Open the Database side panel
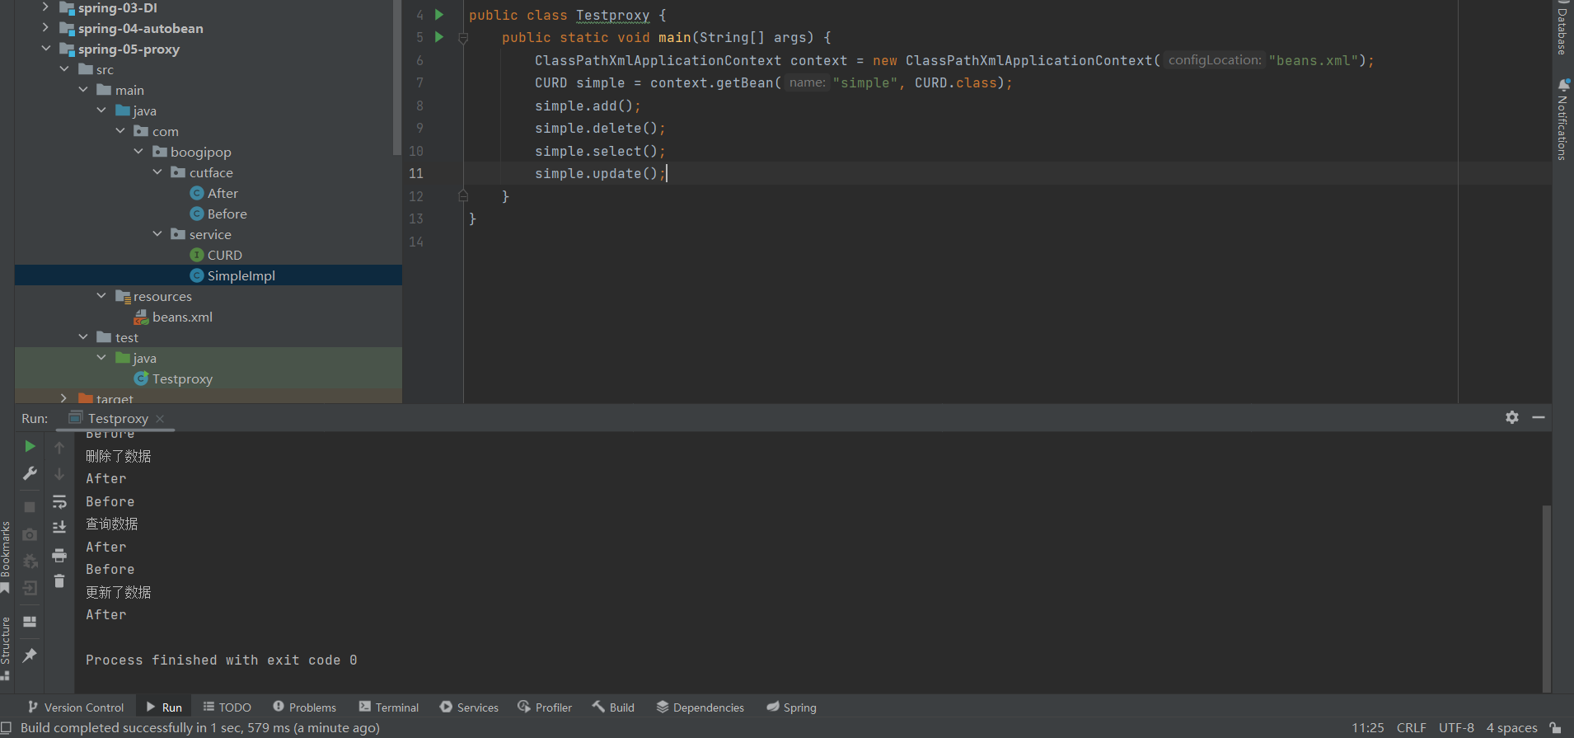 (x=1562, y=29)
